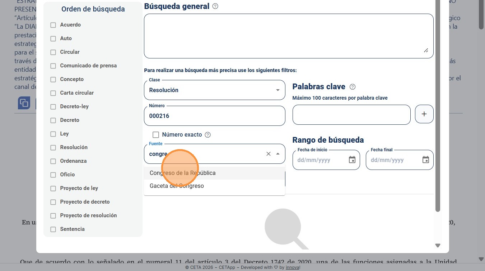Open the innova! link in the footer
Screen dimensions: 485x271
pyautogui.click(x=293, y=267)
